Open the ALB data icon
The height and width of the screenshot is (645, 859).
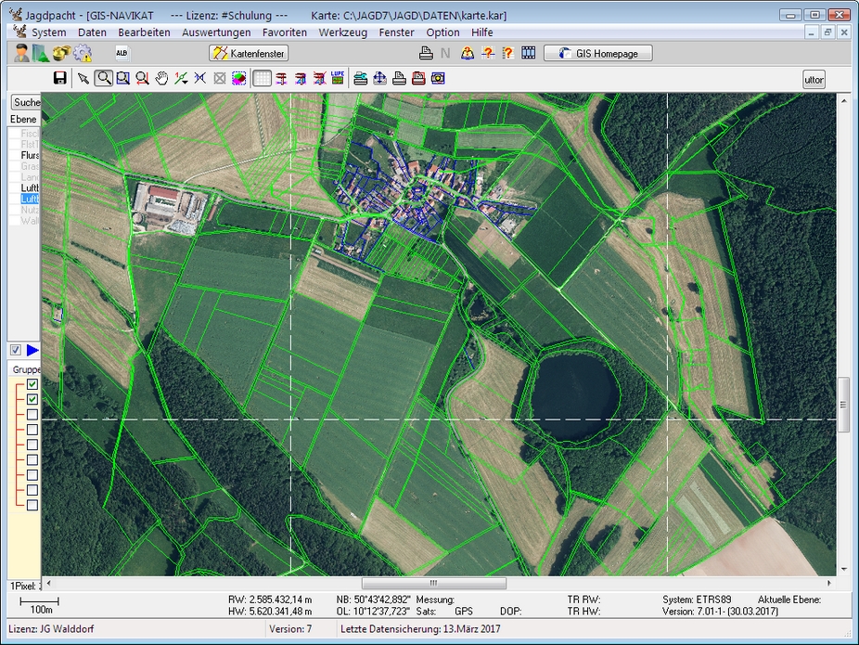tap(122, 54)
